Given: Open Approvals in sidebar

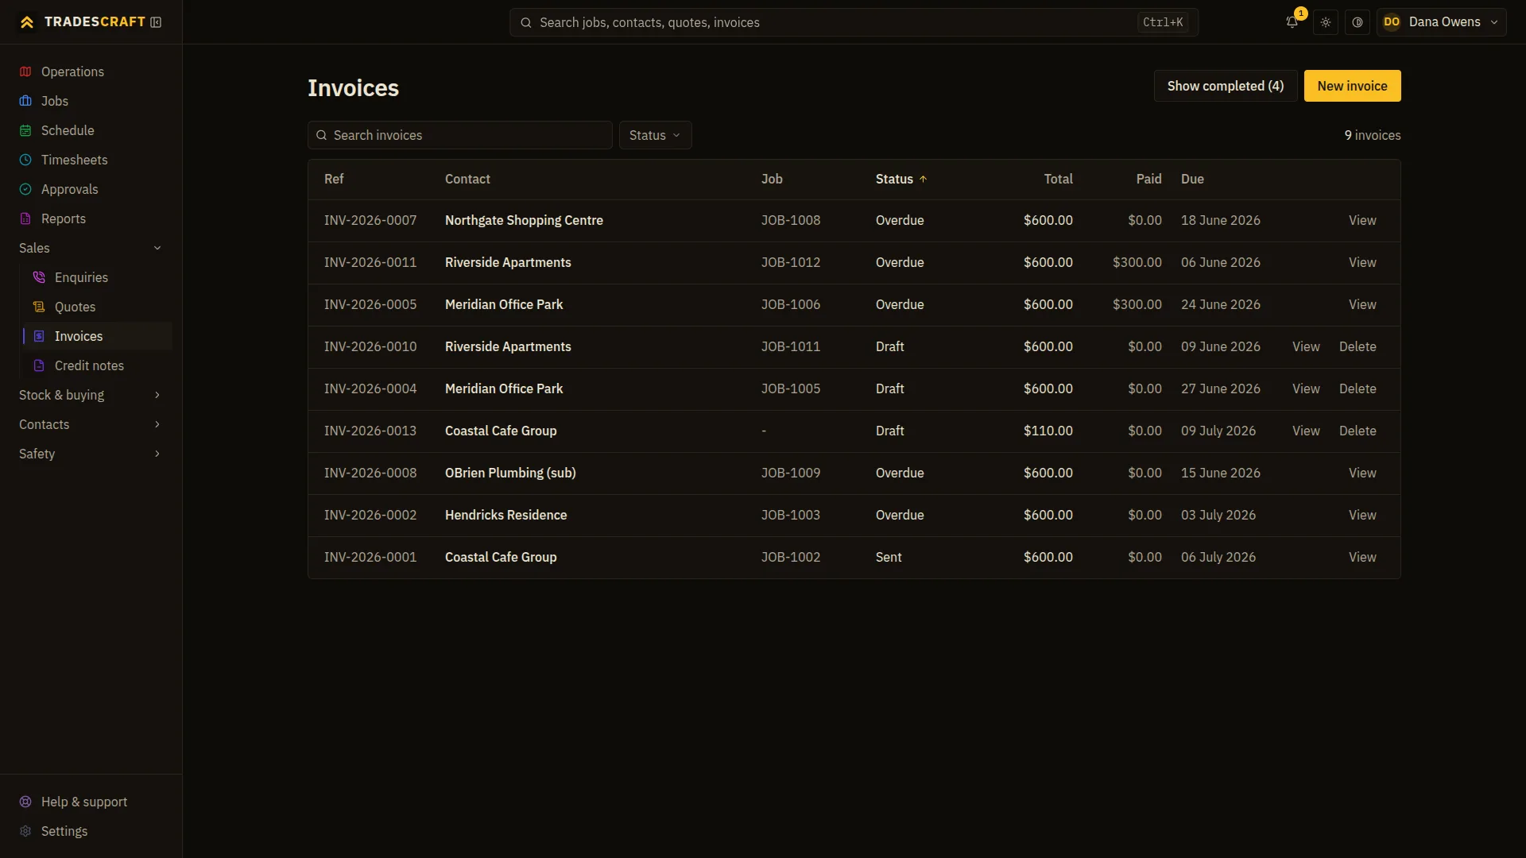Looking at the screenshot, I should pyautogui.click(x=91, y=189).
